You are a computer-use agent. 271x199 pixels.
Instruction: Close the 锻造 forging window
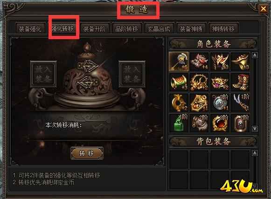263,9
